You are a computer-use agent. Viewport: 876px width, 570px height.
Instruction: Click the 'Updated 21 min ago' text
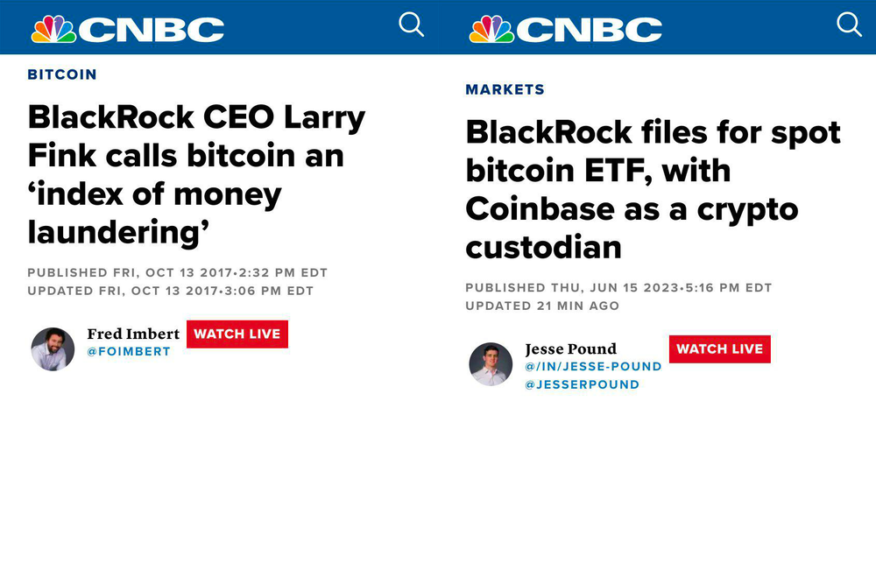542,306
